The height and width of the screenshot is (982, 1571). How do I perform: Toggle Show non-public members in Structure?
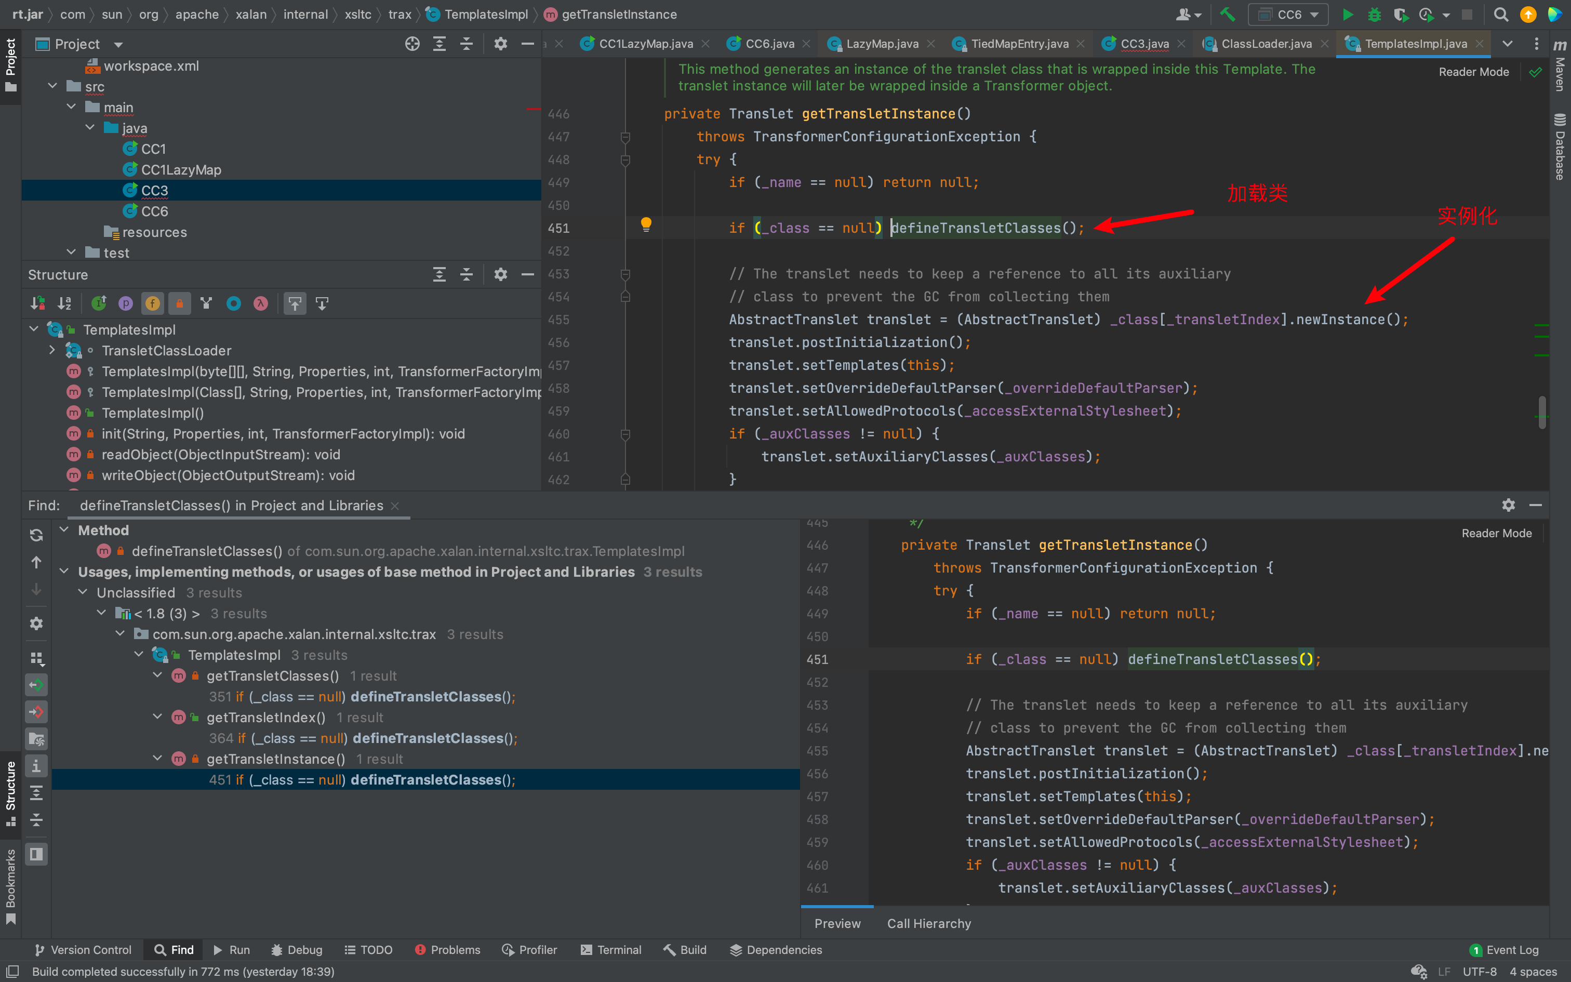point(180,303)
